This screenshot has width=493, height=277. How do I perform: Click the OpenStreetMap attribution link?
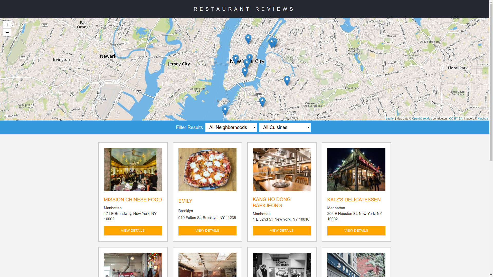pyautogui.click(x=422, y=118)
